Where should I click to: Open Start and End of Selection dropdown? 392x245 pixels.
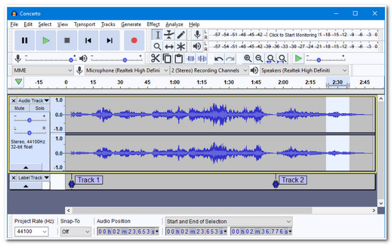[229, 221]
